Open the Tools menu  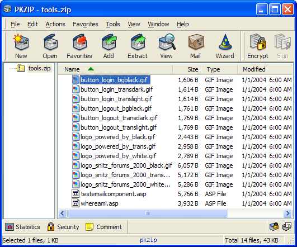[112, 24]
